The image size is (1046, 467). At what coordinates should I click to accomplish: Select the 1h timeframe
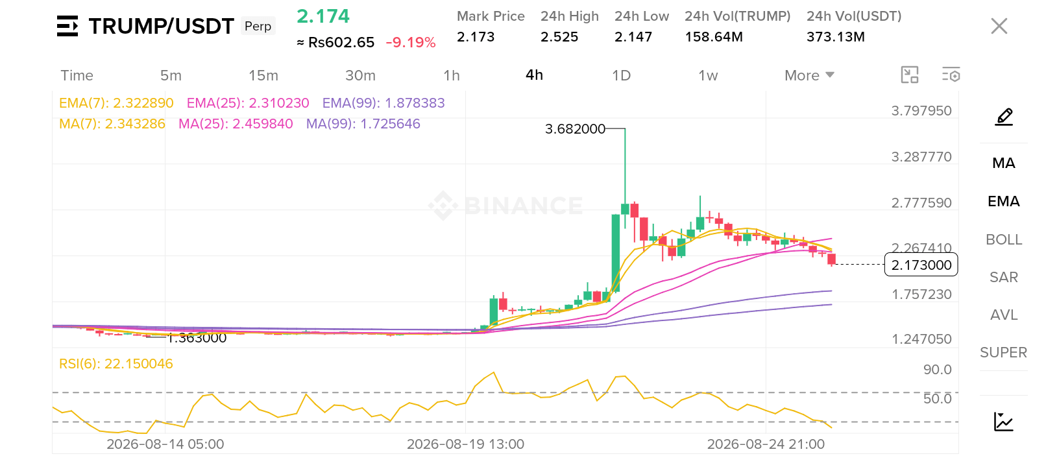(452, 75)
